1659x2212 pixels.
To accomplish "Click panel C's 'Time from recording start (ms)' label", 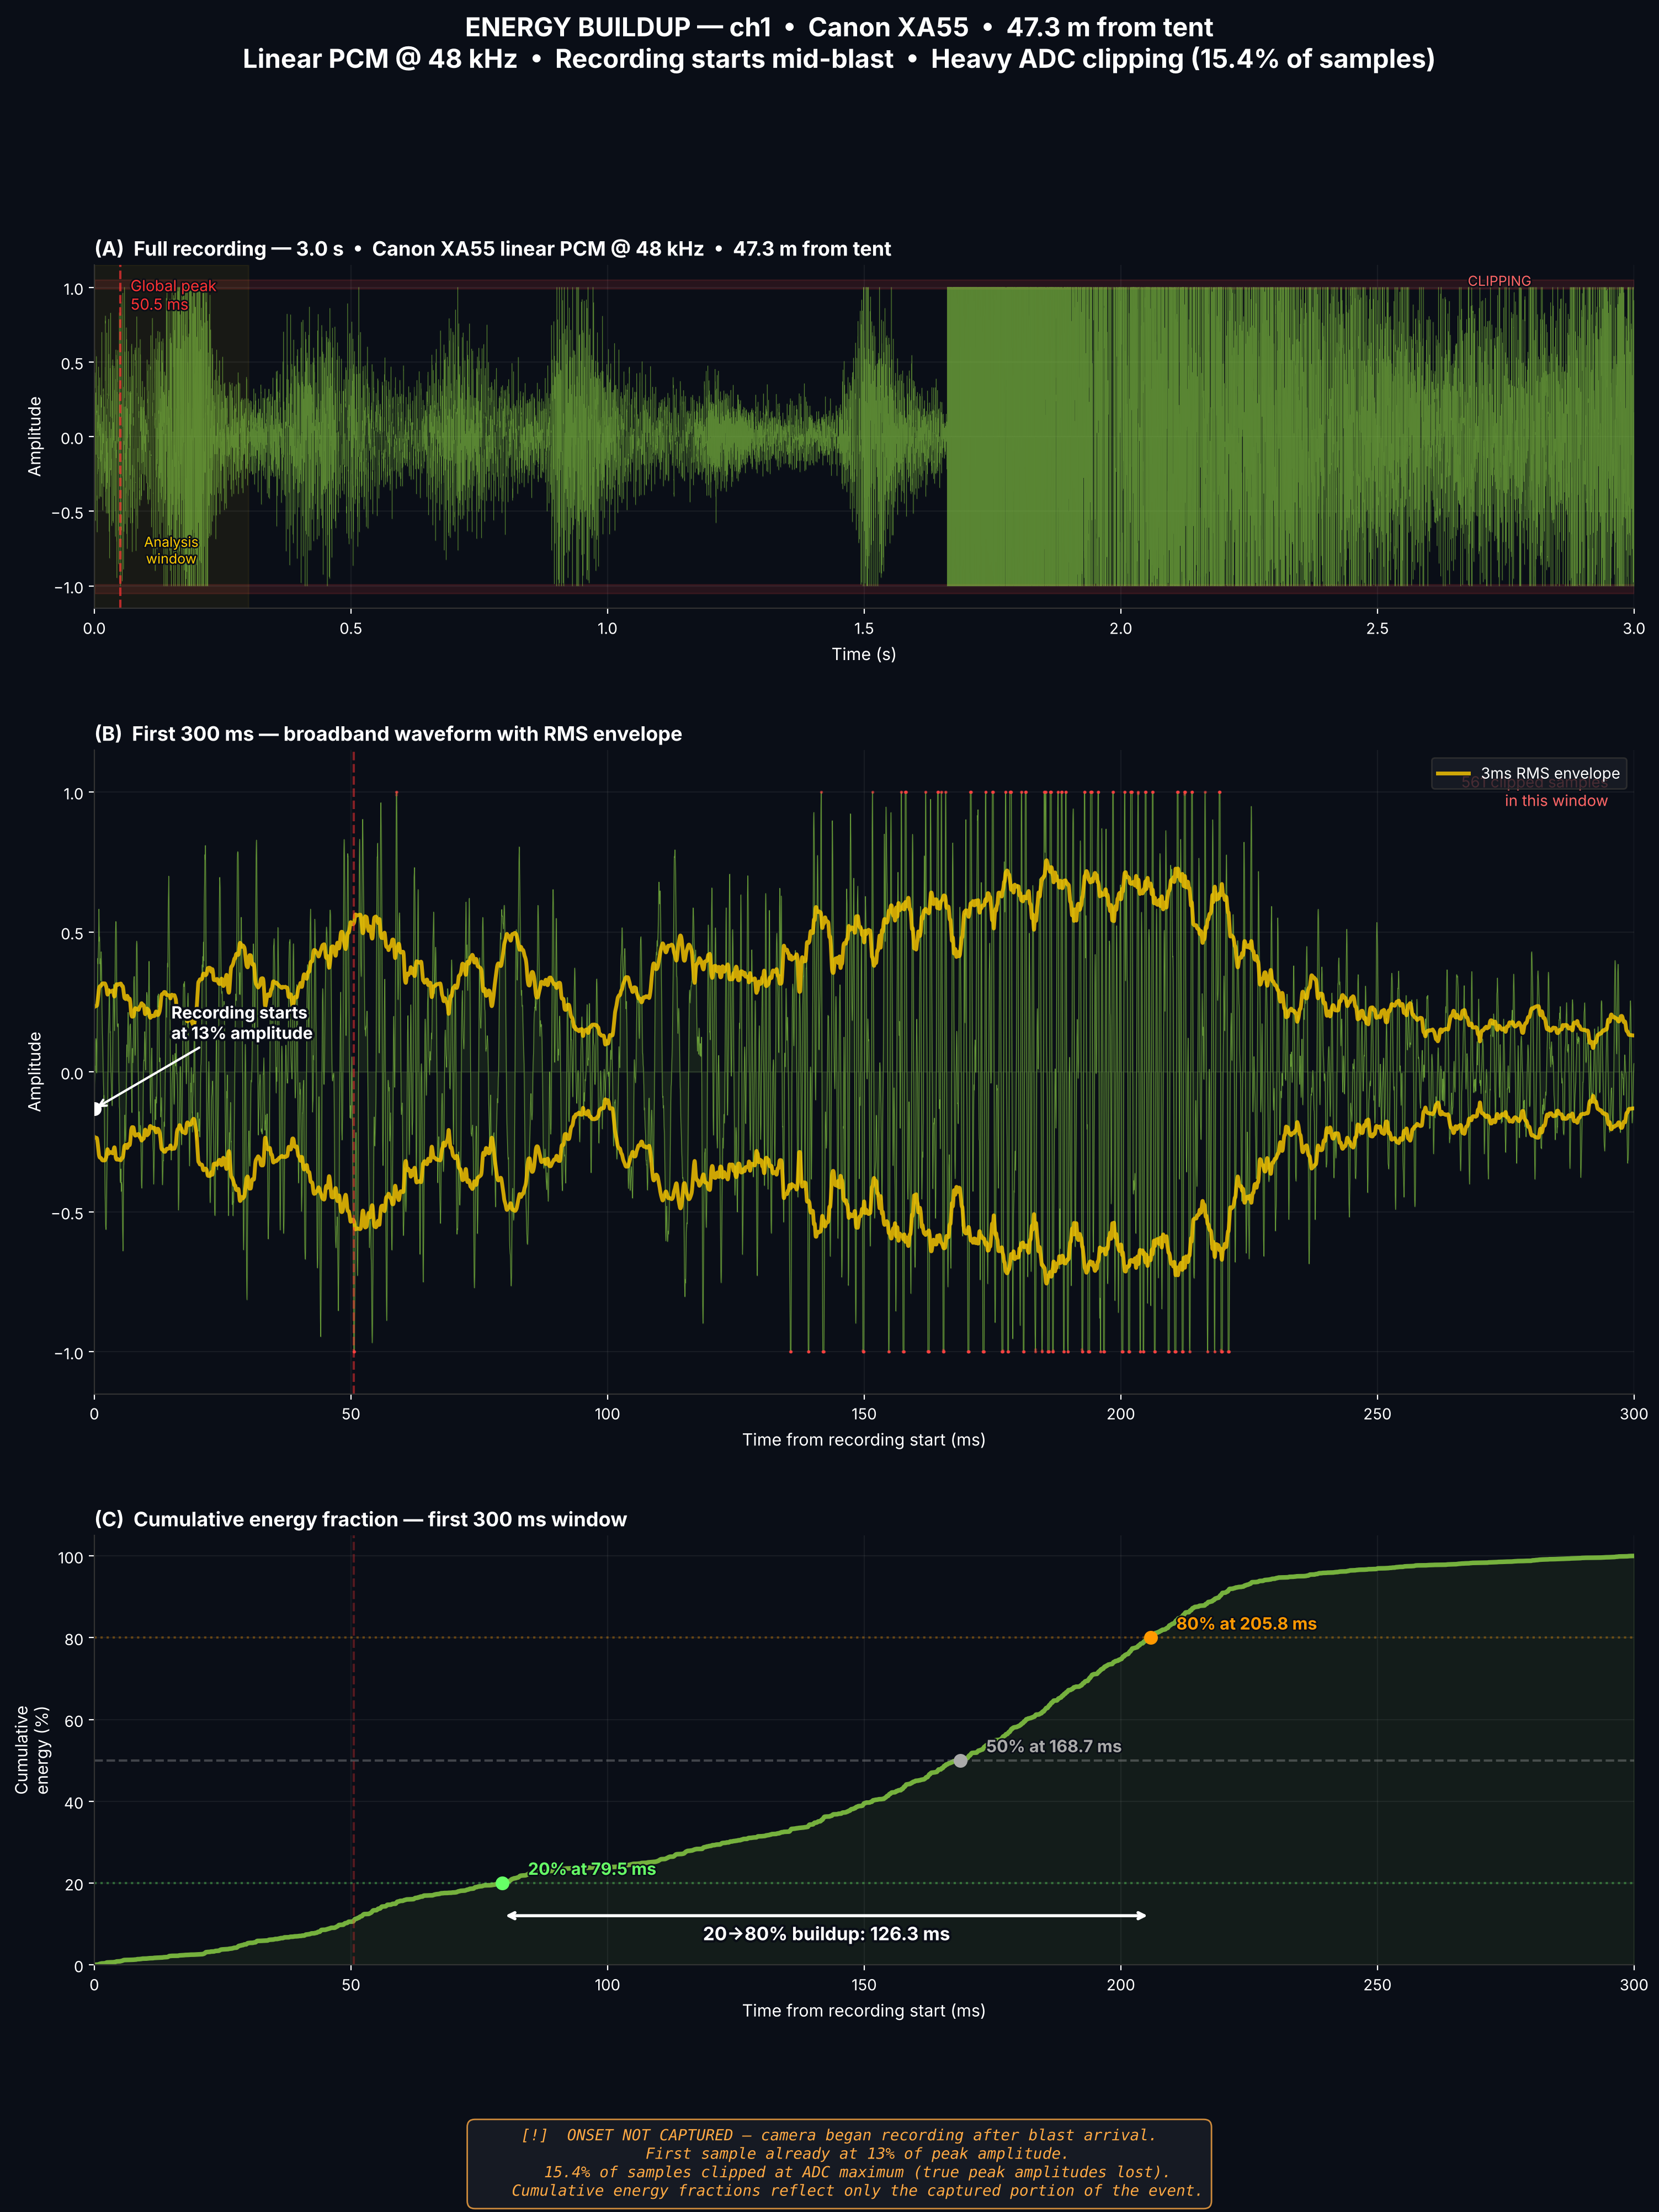I will pyautogui.click(x=864, y=2010).
